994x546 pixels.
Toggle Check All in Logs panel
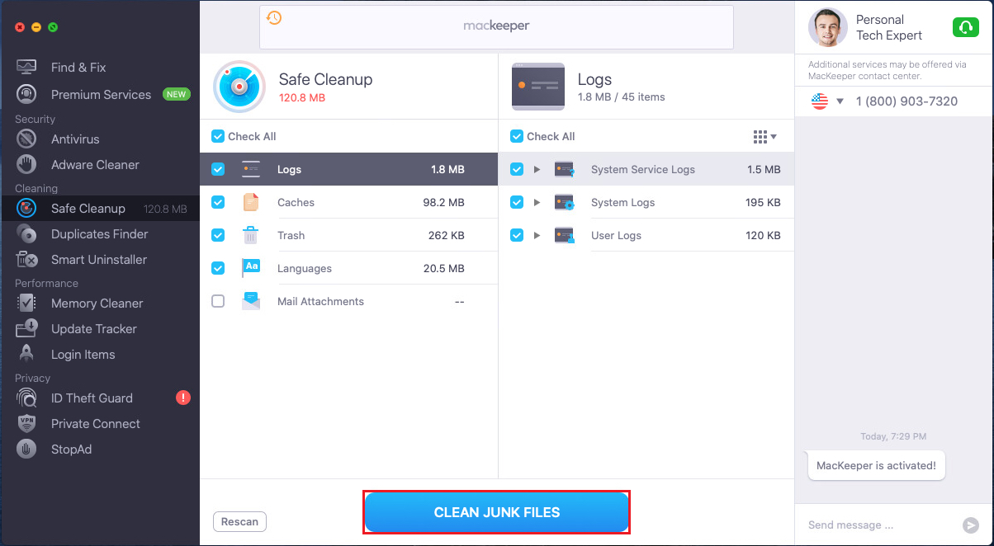(x=517, y=136)
